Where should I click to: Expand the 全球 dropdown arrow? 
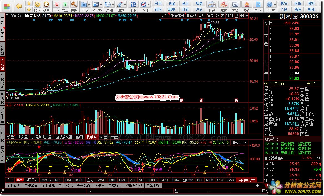[x=275, y=4]
